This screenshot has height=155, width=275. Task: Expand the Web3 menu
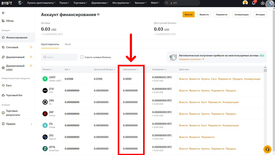click(155, 3)
